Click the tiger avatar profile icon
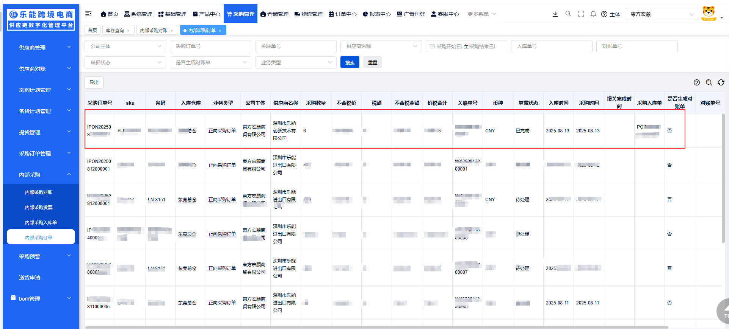This screenshot has width=729, height=329. (708, 13)
